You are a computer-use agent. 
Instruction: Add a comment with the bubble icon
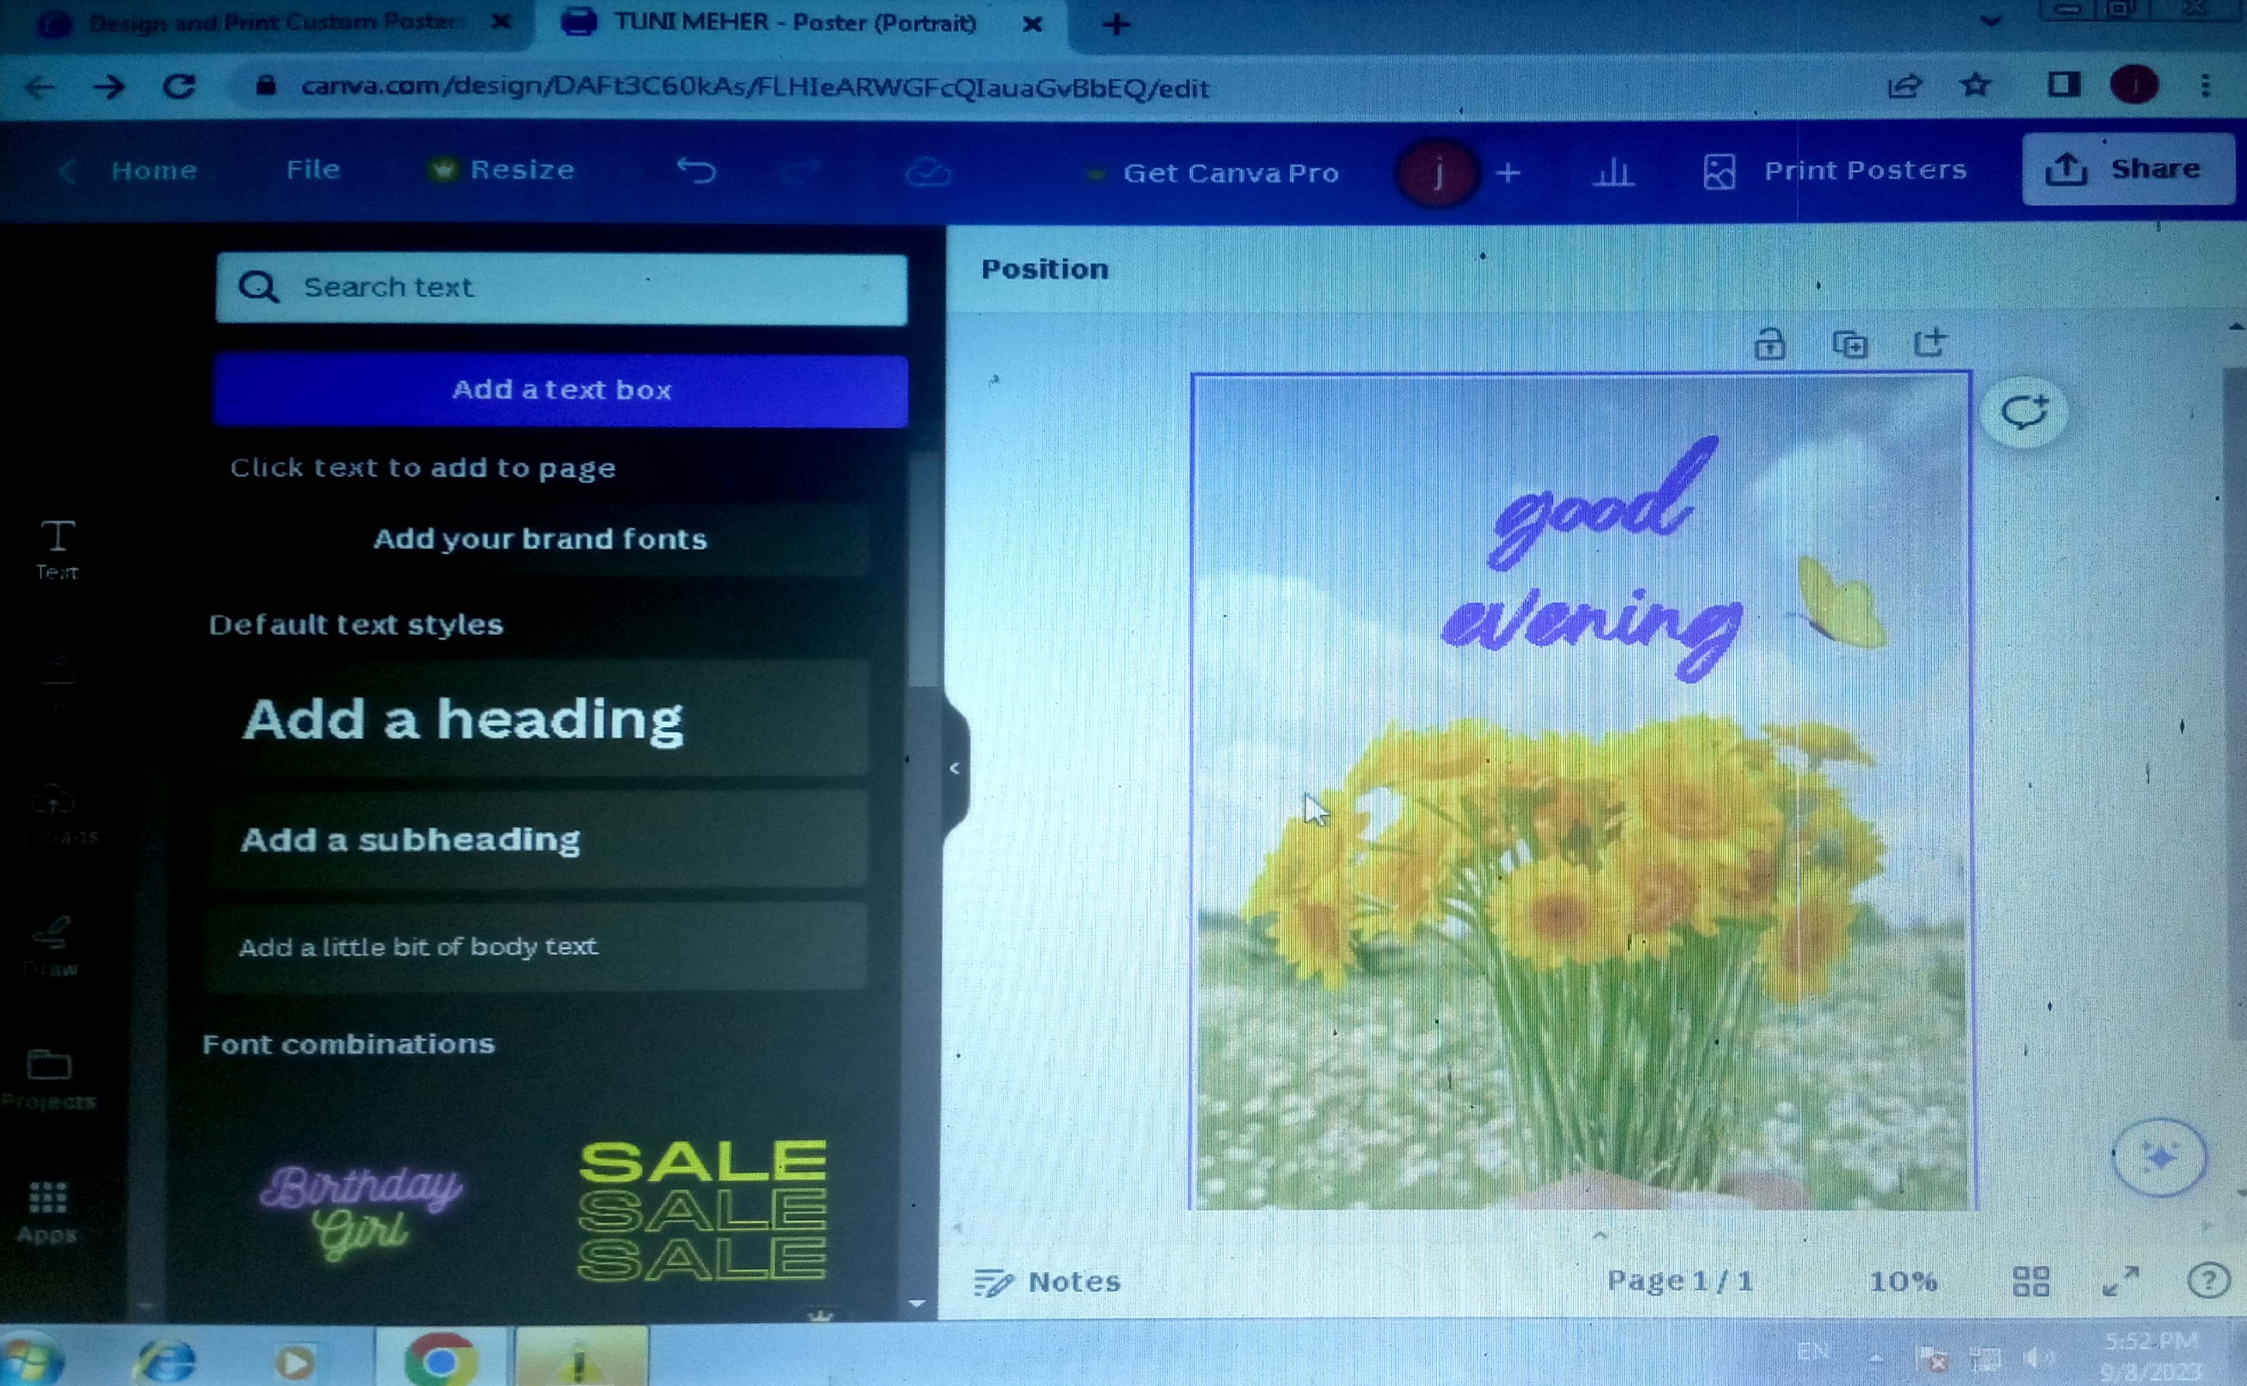[x=2024, y=412]
